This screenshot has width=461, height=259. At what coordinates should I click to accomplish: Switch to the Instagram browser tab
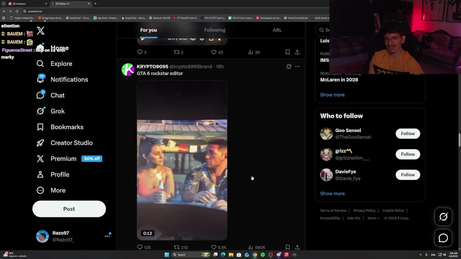pos(27,4)
